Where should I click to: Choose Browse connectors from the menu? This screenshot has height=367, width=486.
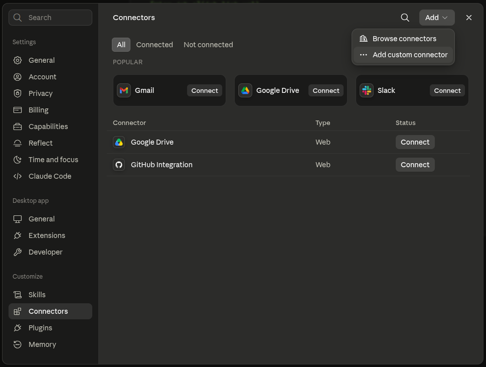403,39
